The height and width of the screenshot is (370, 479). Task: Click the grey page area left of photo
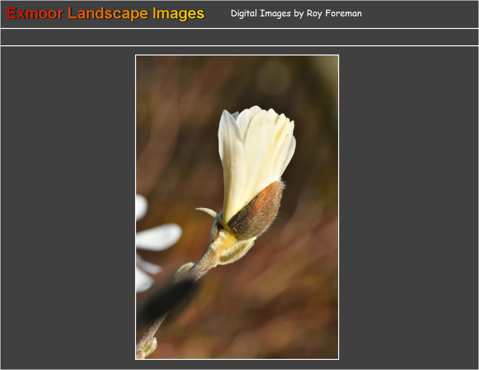point(68,207)
